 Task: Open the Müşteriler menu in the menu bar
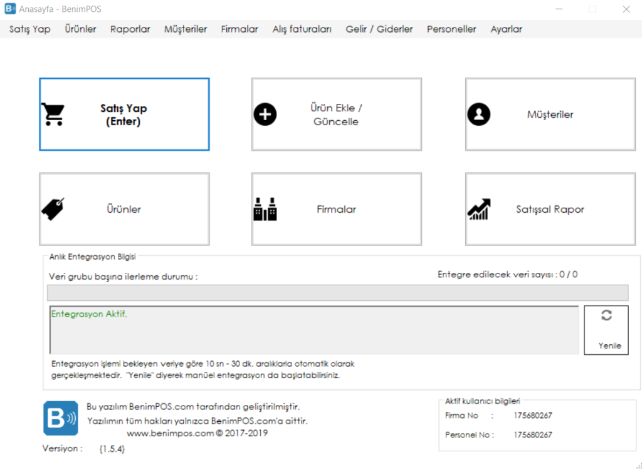coord(186,29)
